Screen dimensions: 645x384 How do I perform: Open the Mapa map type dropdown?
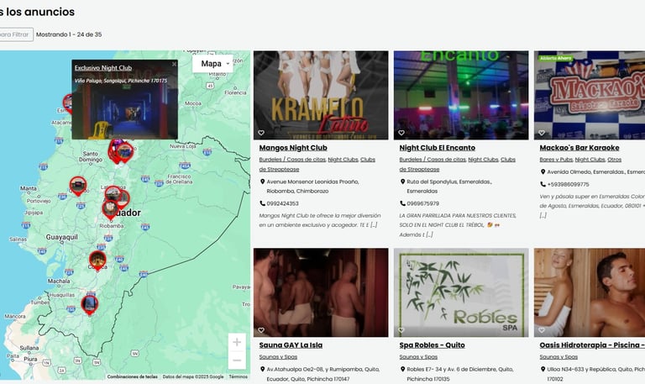click(212, 64)
